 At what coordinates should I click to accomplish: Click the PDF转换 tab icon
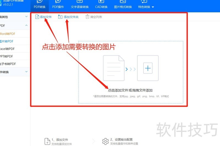pos(40,1)
